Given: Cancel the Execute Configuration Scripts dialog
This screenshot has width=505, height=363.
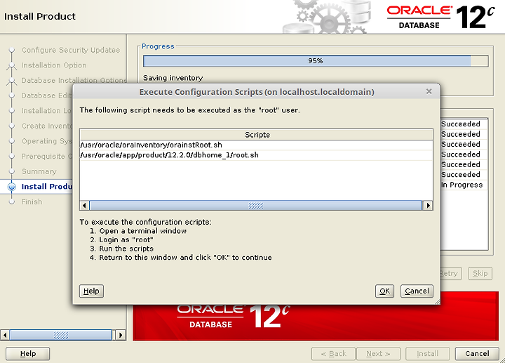Looking at the screenshot, I should coord(417,291).
